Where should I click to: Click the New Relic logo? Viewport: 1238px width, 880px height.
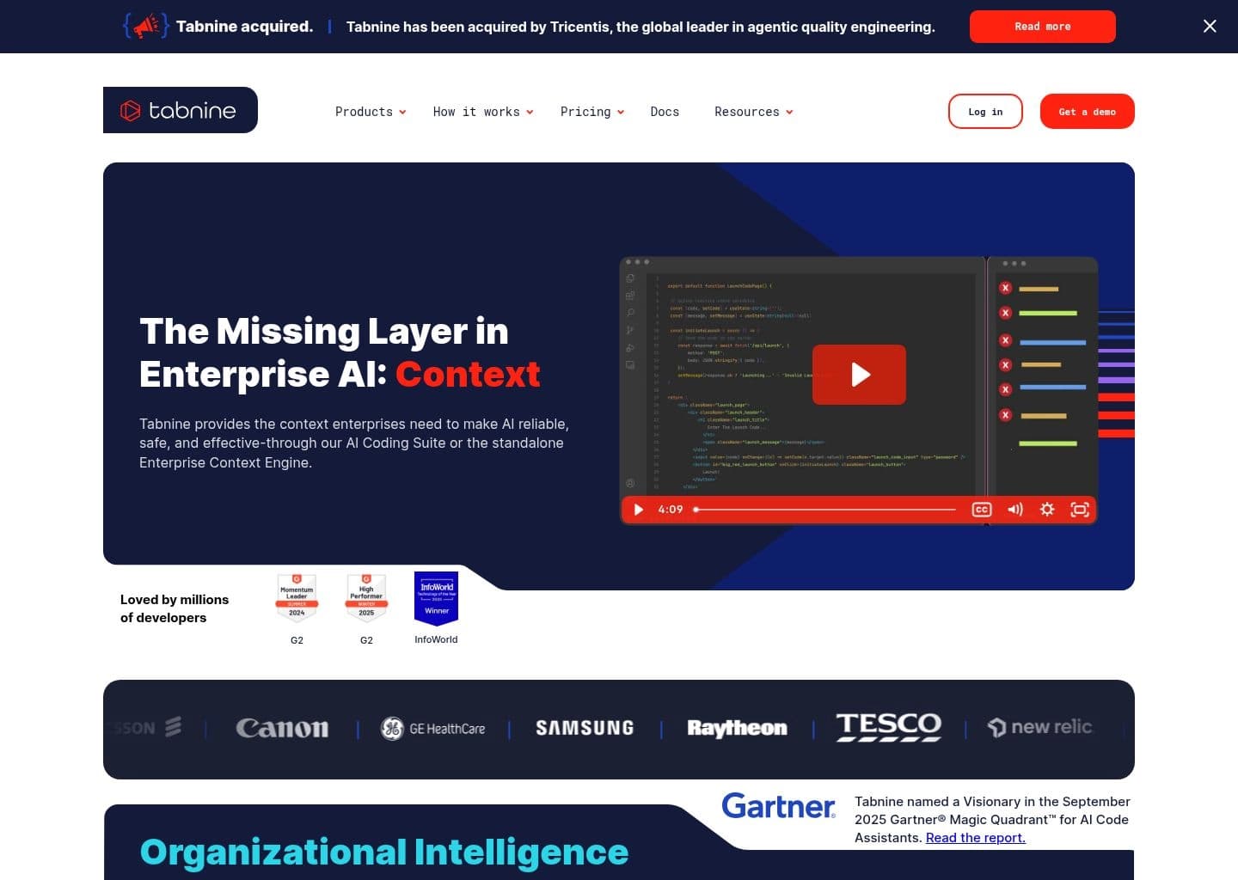pos(1040,727)
